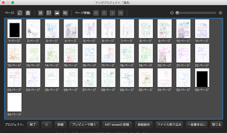Screen dimensions: 227x133
Task: Click the page document icon in toolbar
Action: tap(41, 13)
